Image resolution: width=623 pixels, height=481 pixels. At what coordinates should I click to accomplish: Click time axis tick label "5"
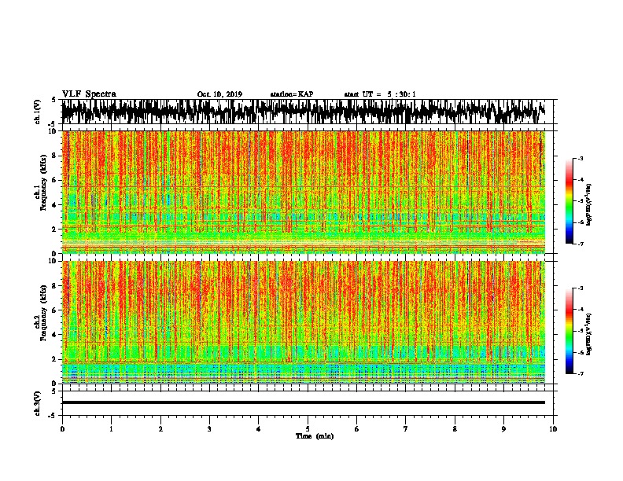click(x=308, y=429)
